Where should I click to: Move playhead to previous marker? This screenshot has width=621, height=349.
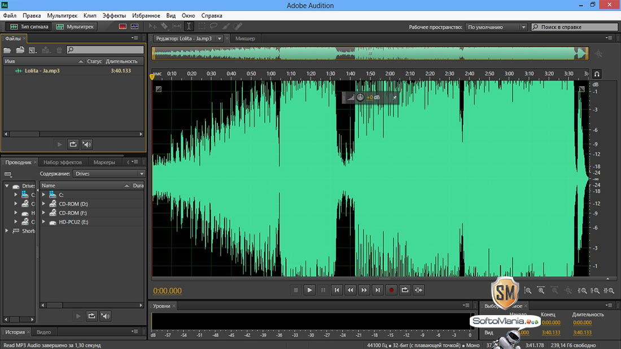coord(336,290)
